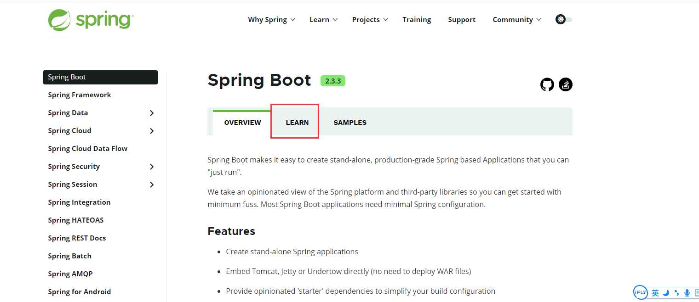
Task: Open the Training page
Action: [417, 20]
